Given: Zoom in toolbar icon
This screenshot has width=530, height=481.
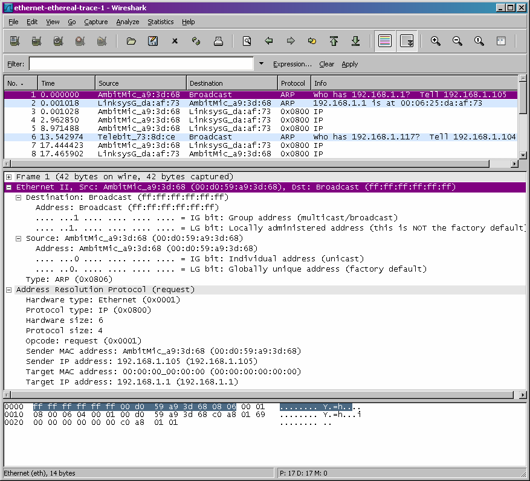Looking at the screenshot, I should click(x=435, y=41).
